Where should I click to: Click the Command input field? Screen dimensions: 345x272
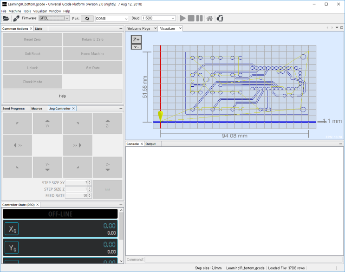(x=243, y=259)
